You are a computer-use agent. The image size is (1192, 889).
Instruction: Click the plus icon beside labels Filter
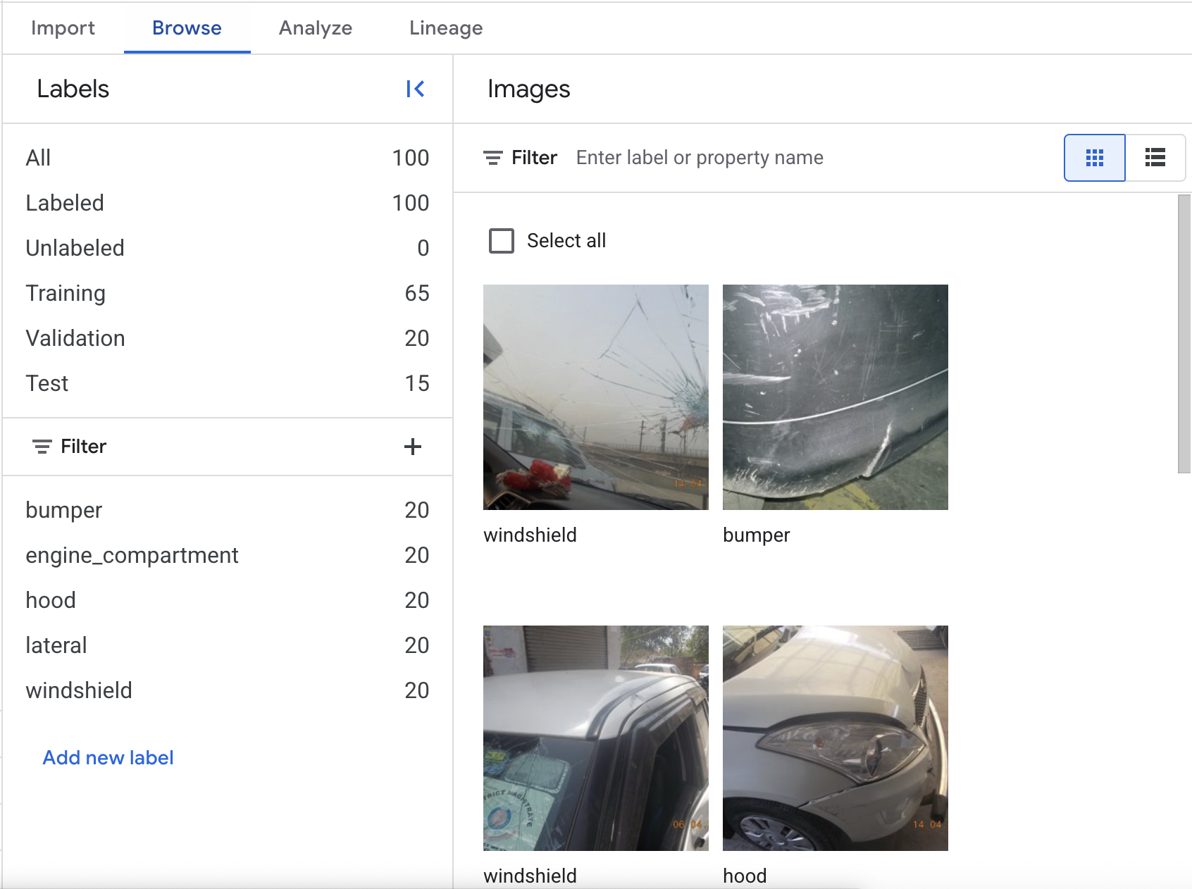[x=413, y=447]
